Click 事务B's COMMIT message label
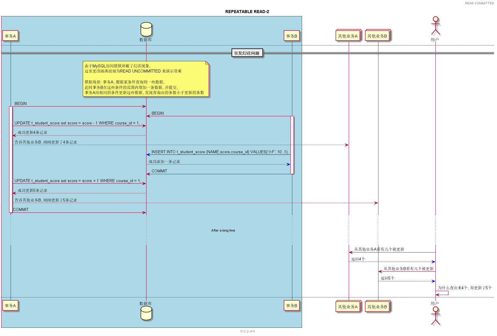The width and height of the screenshot is (497, 336). point(160,171)
